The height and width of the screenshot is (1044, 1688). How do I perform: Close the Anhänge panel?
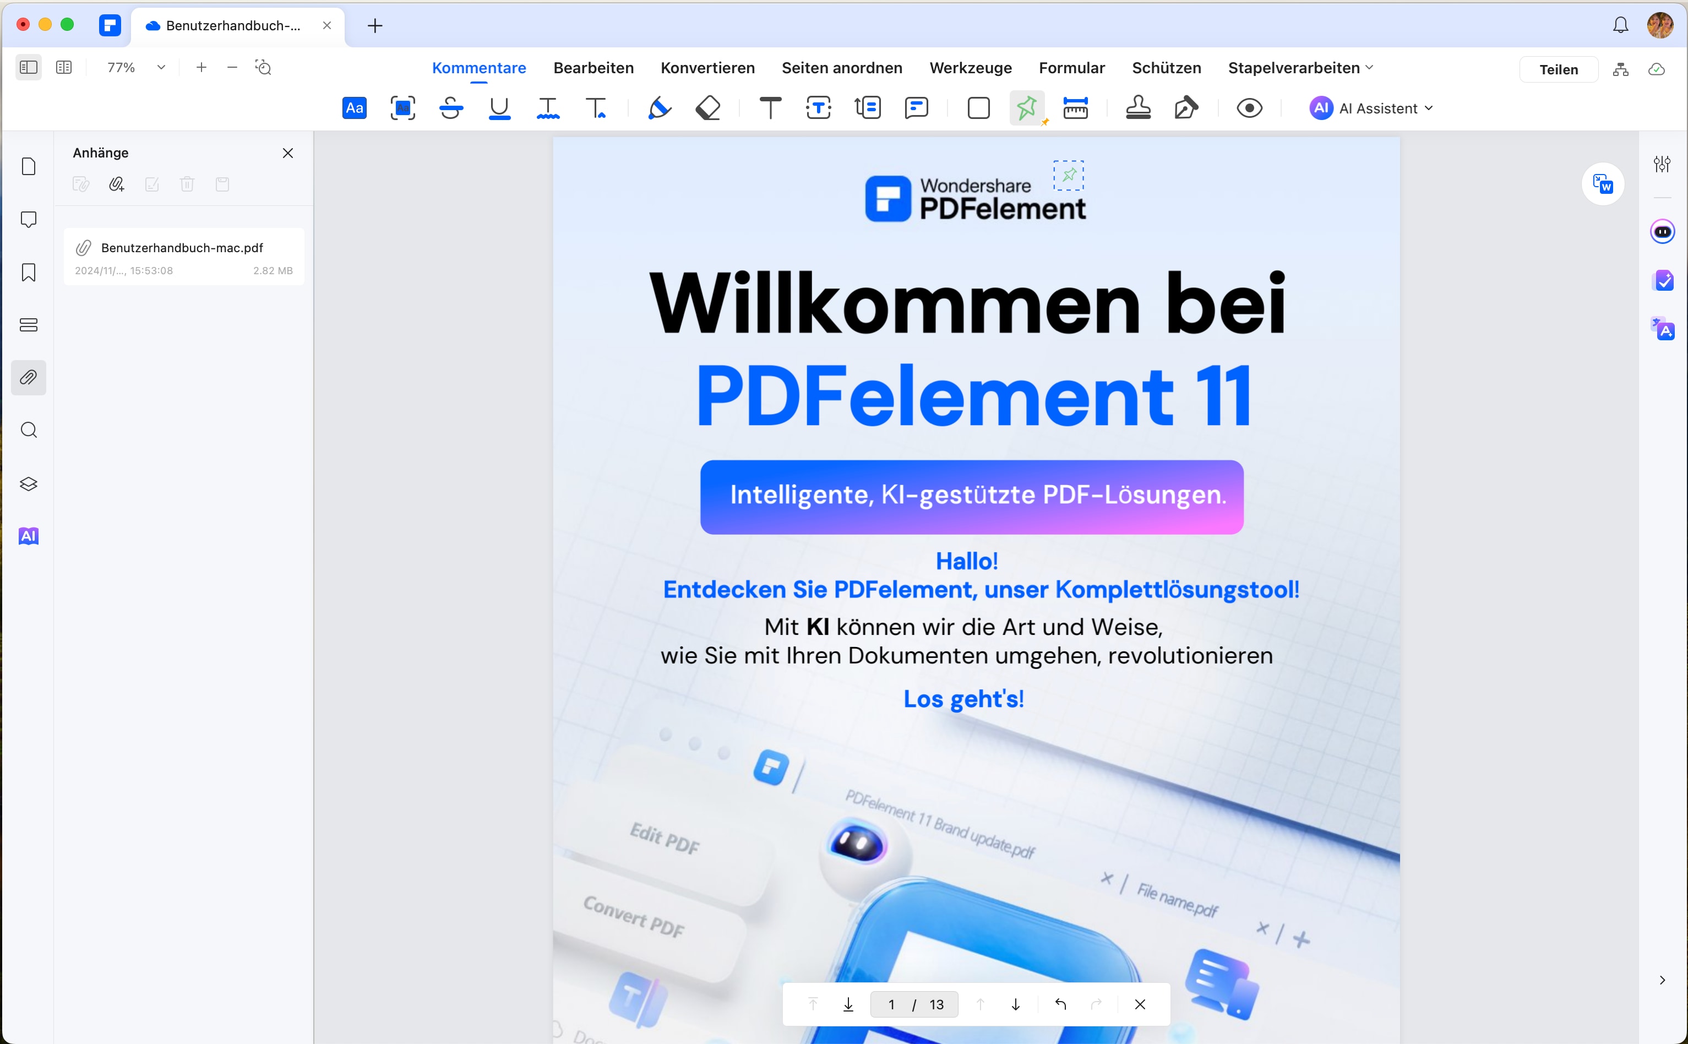tap(288, 153)
